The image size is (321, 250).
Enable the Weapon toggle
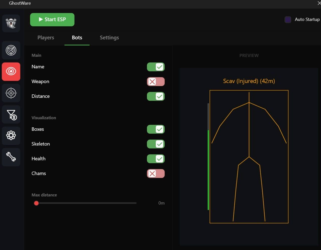click(156, 82)
